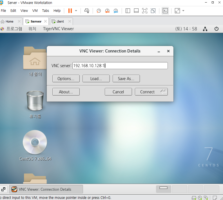Open the Help menu

pyautogui.click(x=57, y=11)
